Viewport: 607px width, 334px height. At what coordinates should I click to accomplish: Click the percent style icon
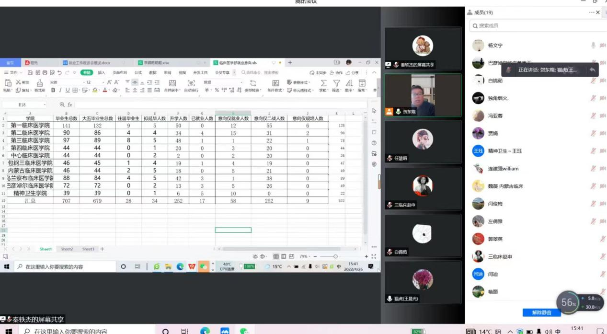pos(217,90)
